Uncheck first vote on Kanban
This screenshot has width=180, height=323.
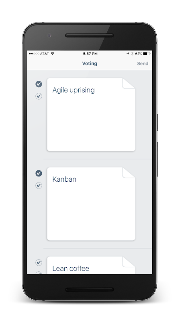coord(39,173)
